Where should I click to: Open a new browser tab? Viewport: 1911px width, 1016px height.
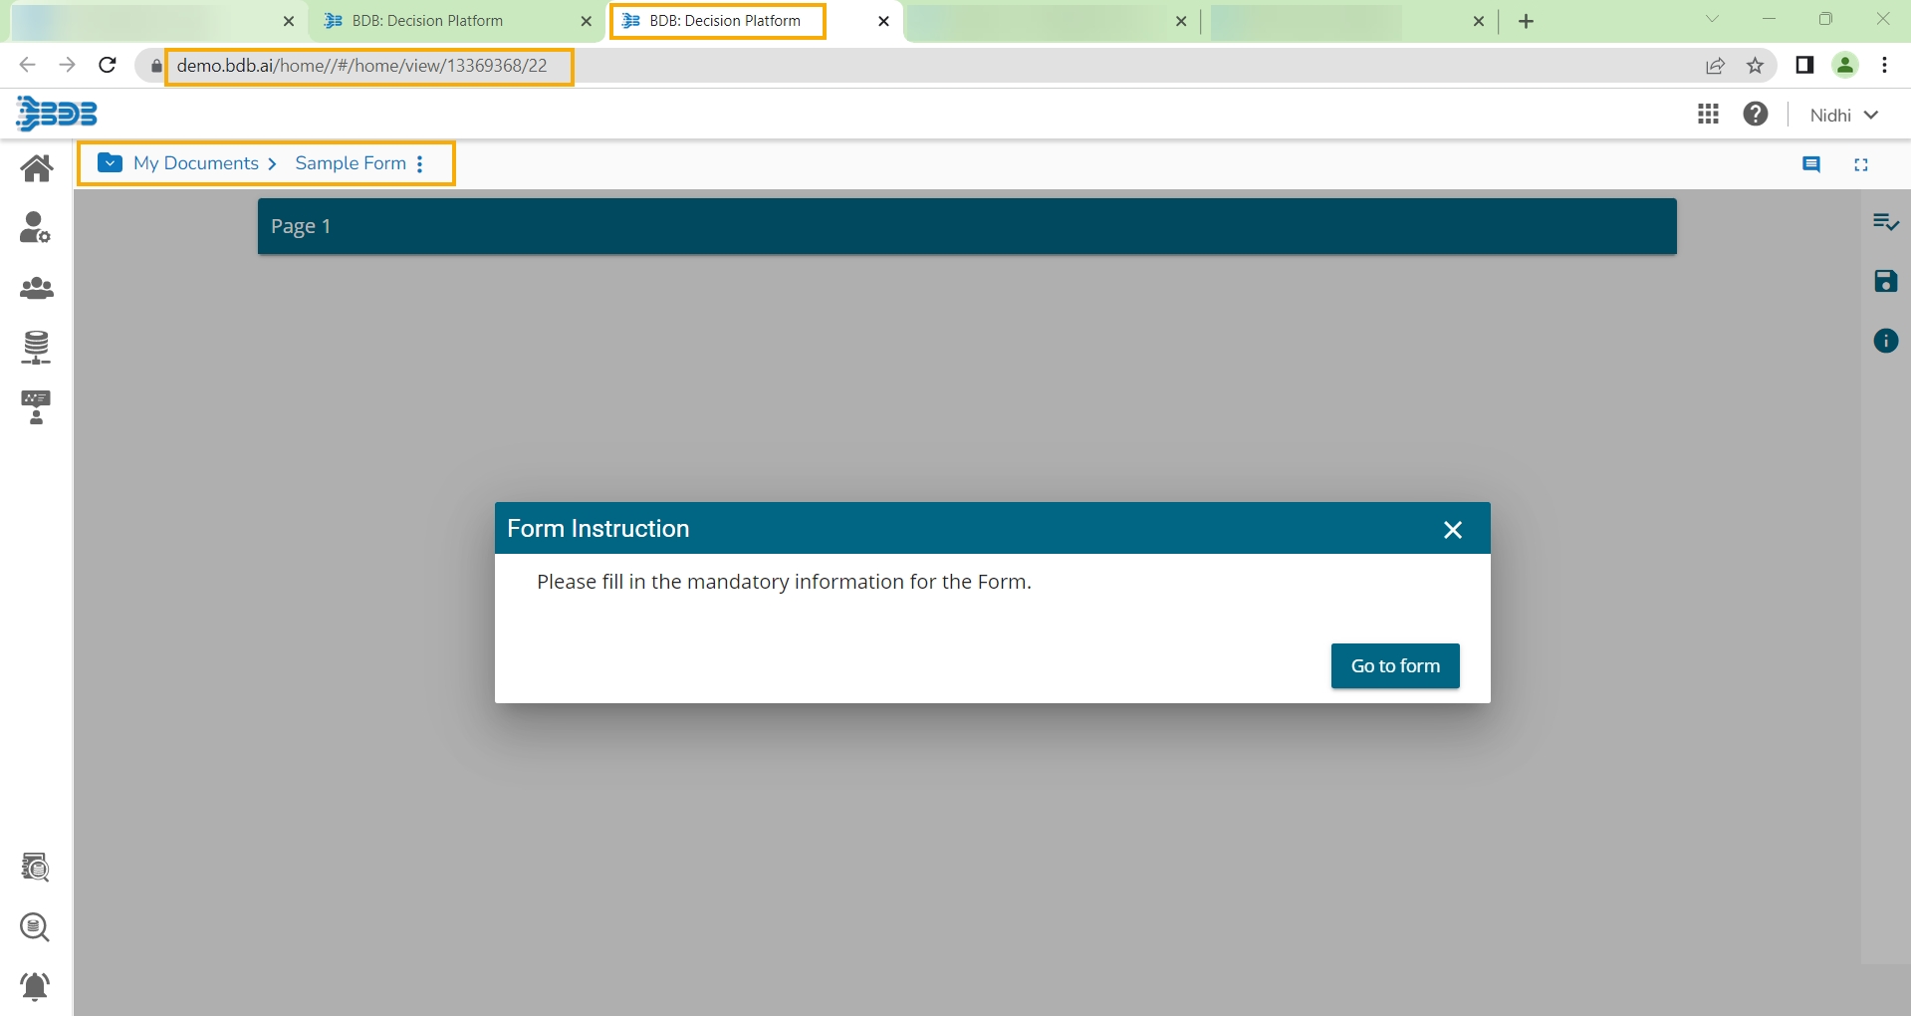coord(1527,21)
